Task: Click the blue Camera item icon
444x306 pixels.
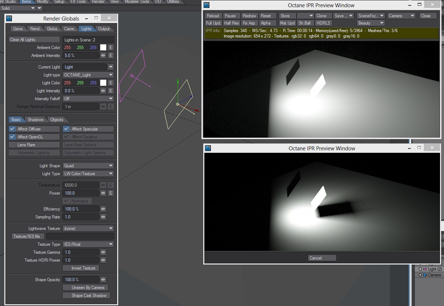Action: click(425, 275)
